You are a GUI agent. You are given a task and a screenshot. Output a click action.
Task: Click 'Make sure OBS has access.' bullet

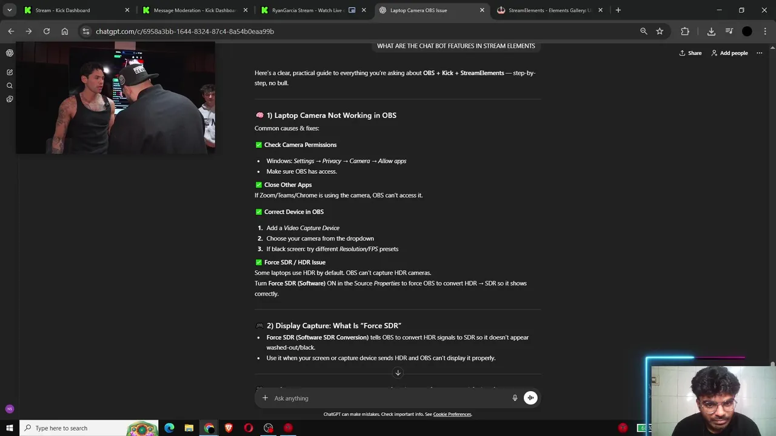(301, 171)
